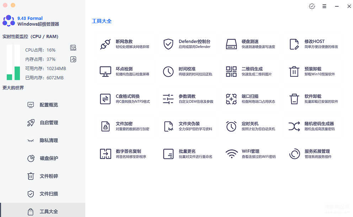The image size is (353, 217).
Task: Open the 断网急救 network rescue plug icon
Action: click(105, 44)
